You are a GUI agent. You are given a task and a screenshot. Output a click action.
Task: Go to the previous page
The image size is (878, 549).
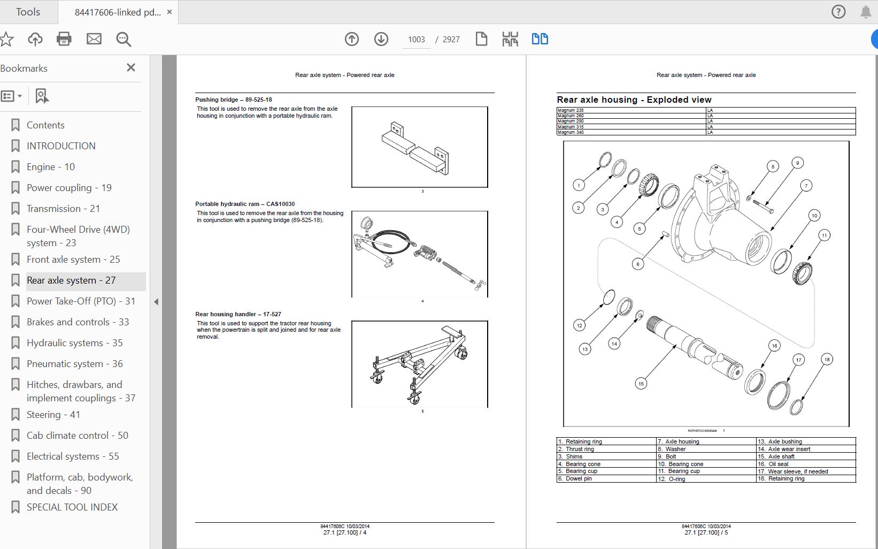352,39
